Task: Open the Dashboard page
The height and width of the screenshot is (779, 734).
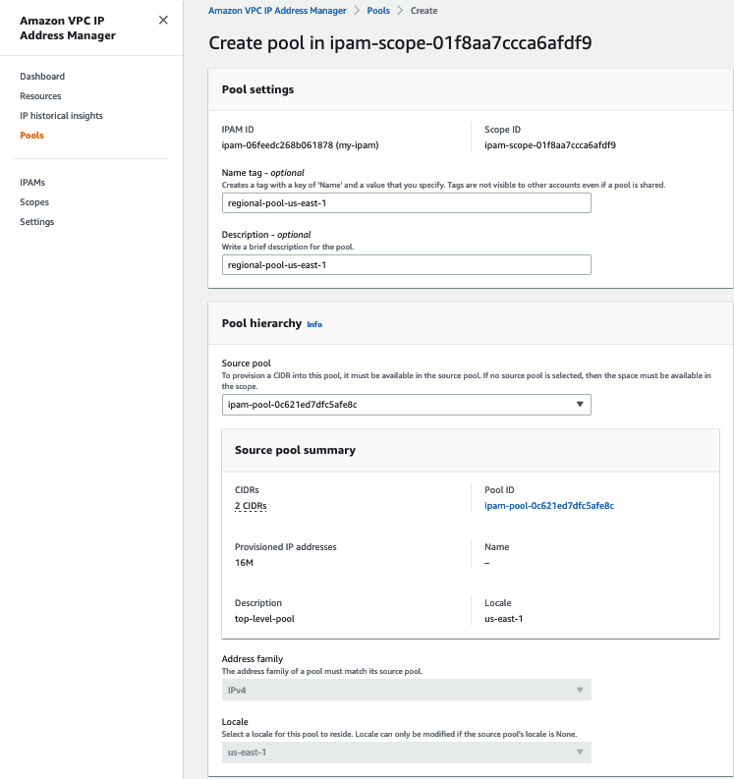Action: pyautogui.click(x=42, y=77)
